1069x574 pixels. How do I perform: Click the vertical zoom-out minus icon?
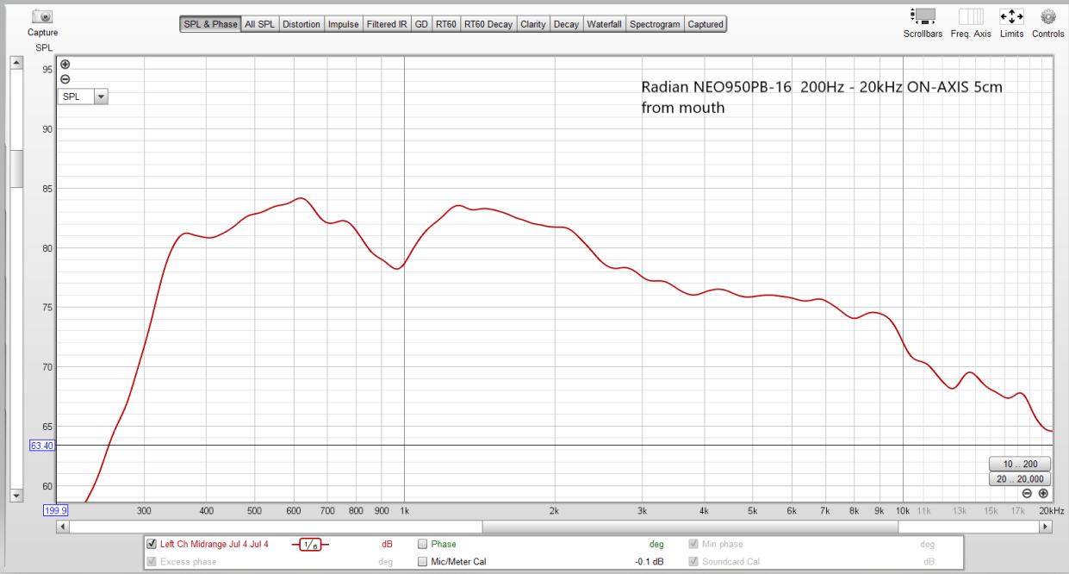pos(65,79)
